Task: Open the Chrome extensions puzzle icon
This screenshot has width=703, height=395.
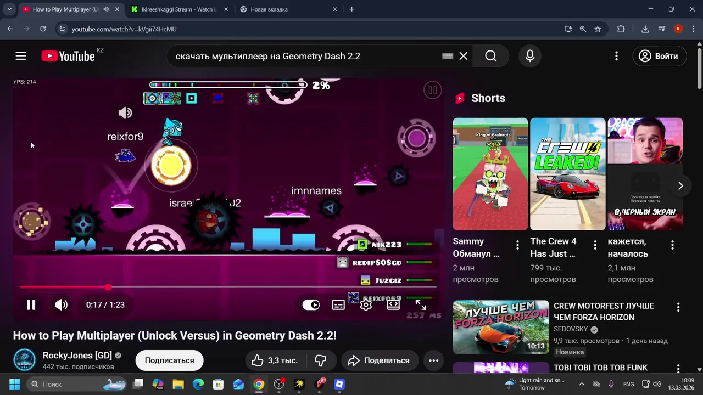Action: [x=621, y=29]
